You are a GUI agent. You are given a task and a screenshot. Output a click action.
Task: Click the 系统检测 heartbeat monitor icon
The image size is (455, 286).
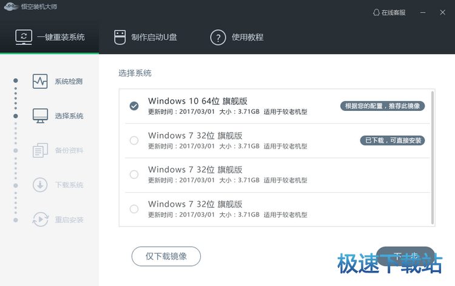[x=40, y=81]
